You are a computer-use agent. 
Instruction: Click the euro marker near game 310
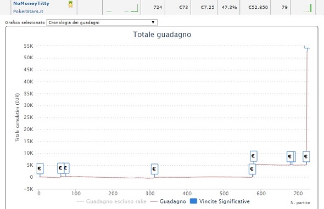click(x=154, y=169)
